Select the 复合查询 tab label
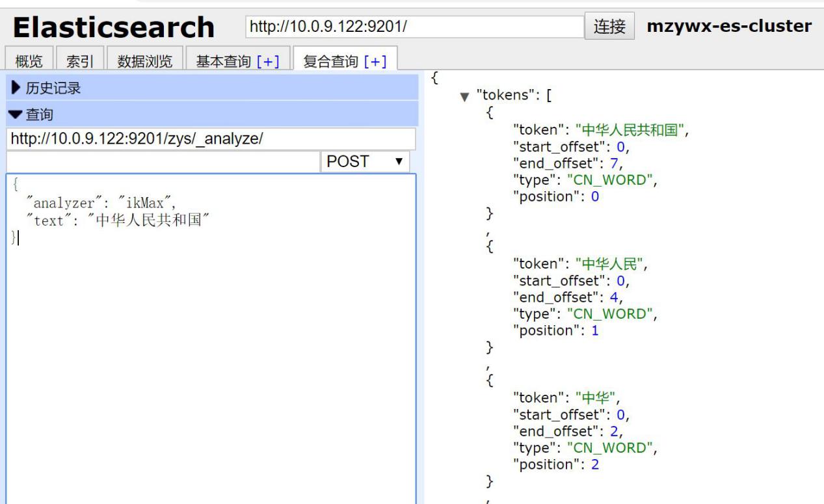This screenshot has height=504, width=824. (x=330, y=62)
